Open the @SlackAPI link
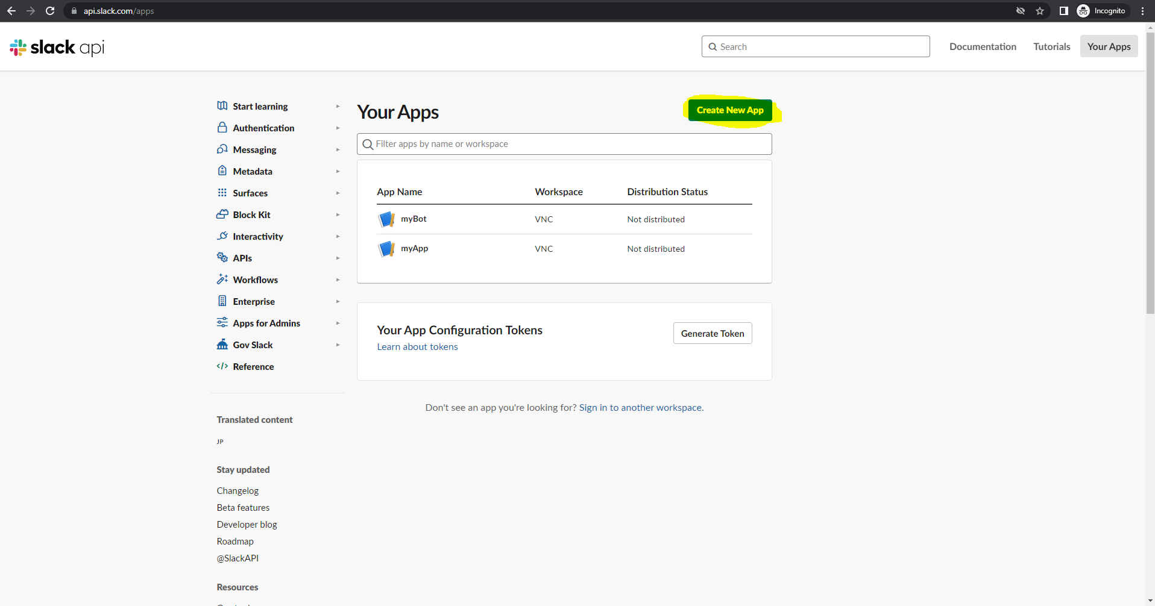1155x606 pixels. [x=238, y=558]
